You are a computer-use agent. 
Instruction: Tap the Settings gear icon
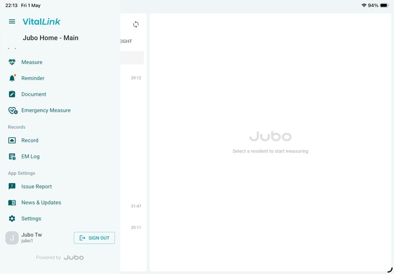point(12,219)
